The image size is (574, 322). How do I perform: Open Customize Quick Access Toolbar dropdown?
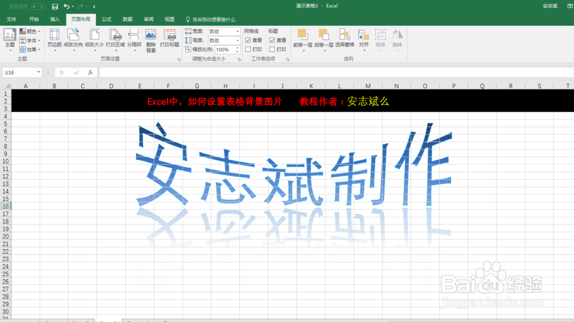coord(94,6)
